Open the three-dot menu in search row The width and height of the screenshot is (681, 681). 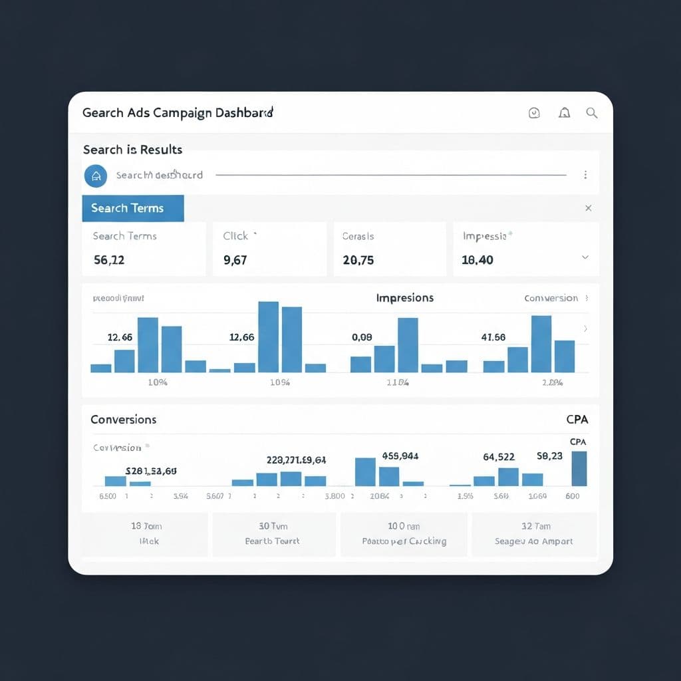pyautogui.click(x=585, y=175)
